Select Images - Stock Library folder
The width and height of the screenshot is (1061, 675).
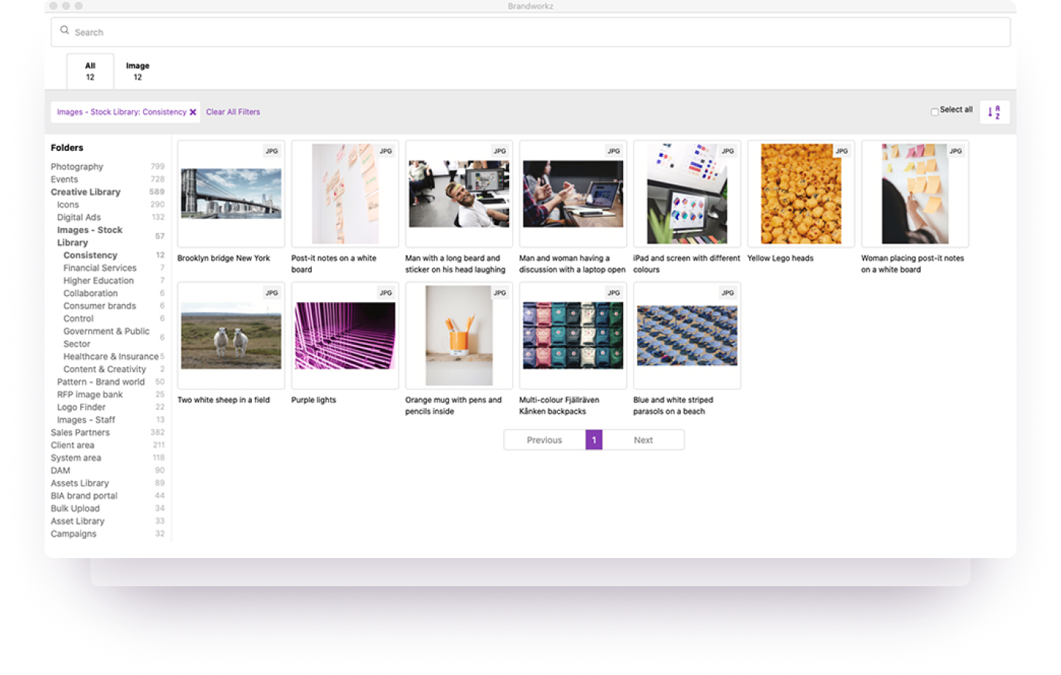[x=90, y=236]
